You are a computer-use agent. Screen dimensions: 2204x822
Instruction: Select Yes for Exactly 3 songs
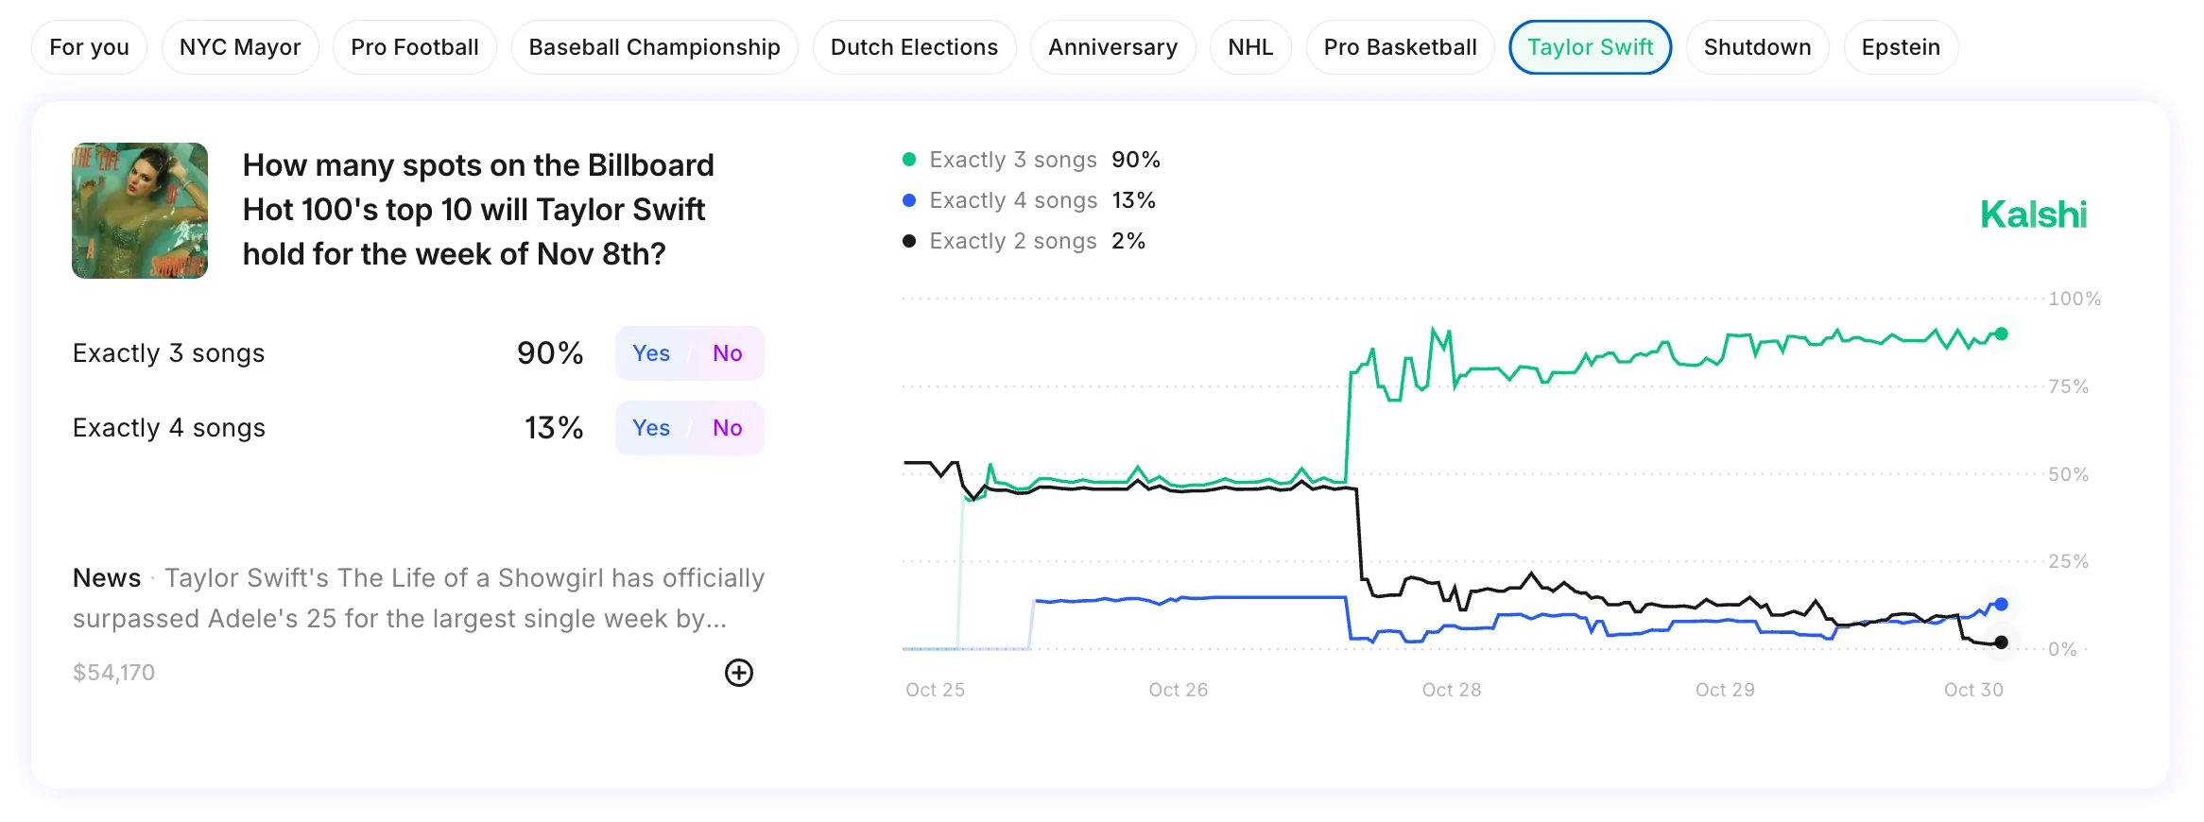652,352
